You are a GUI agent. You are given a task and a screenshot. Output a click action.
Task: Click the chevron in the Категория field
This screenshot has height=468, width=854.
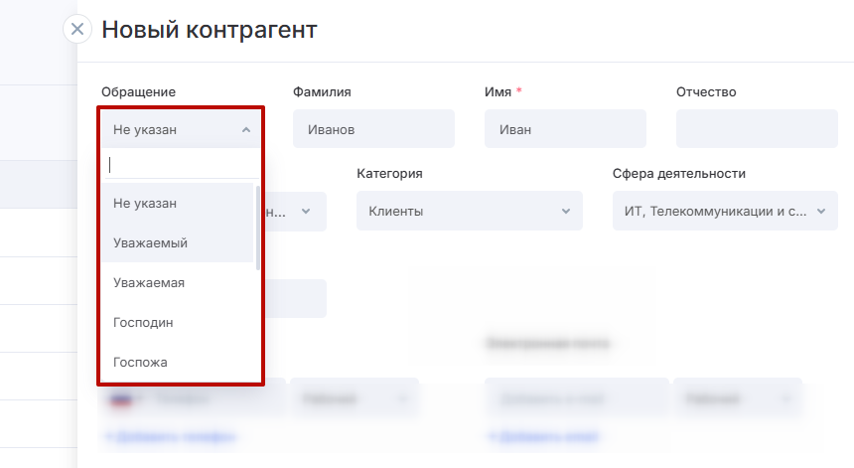[x=565, y=212]
